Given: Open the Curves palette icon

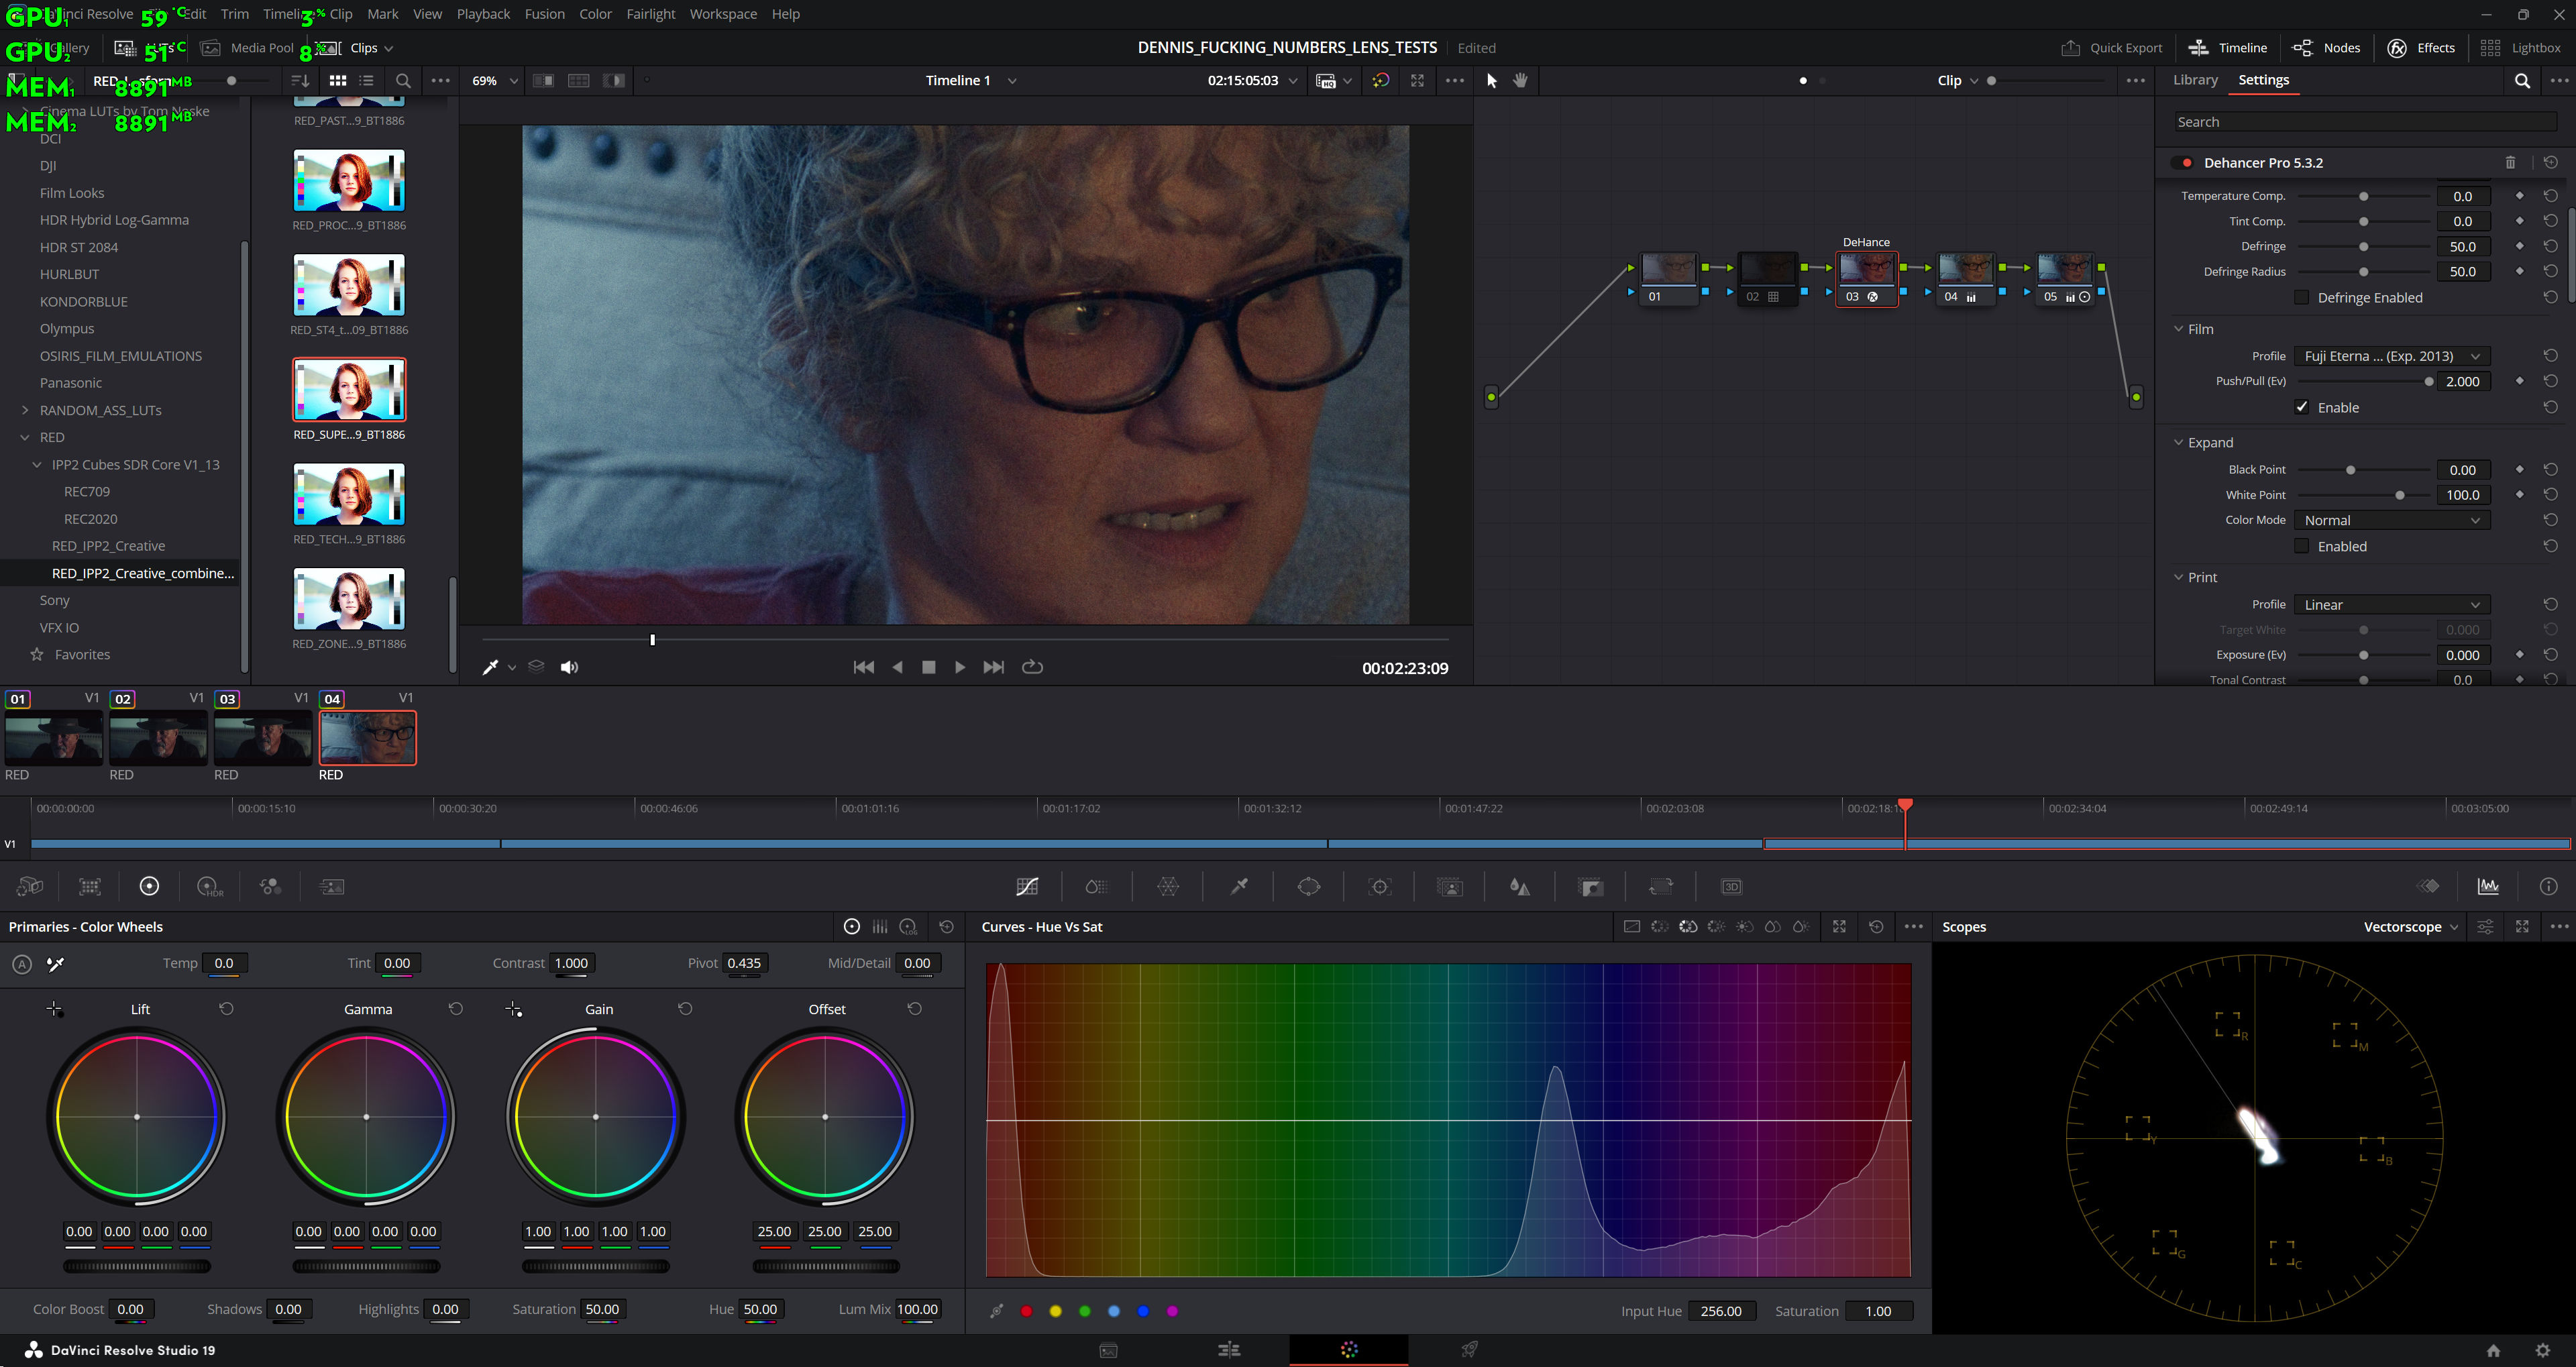Looking at the screenshot, I should coord(1027,887).
